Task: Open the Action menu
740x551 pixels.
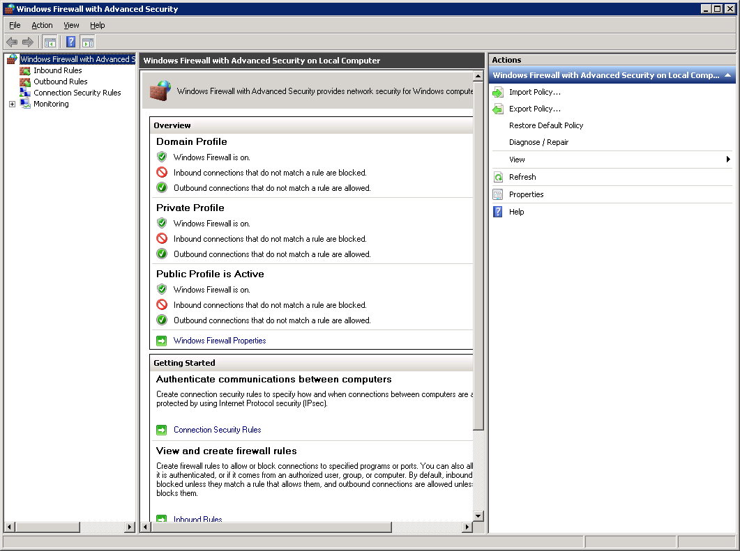Action: [42, 26]
